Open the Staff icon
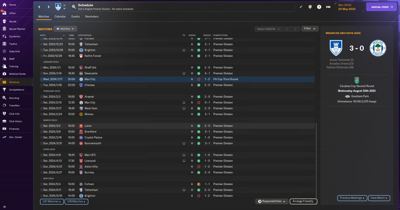Image resolution: width=400 pixels, height=210 pixels. [x=4, y=59]
